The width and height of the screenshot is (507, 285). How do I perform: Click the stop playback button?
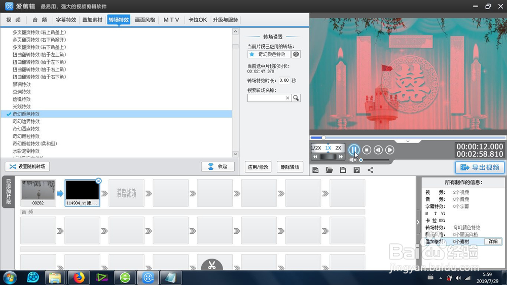367,150
